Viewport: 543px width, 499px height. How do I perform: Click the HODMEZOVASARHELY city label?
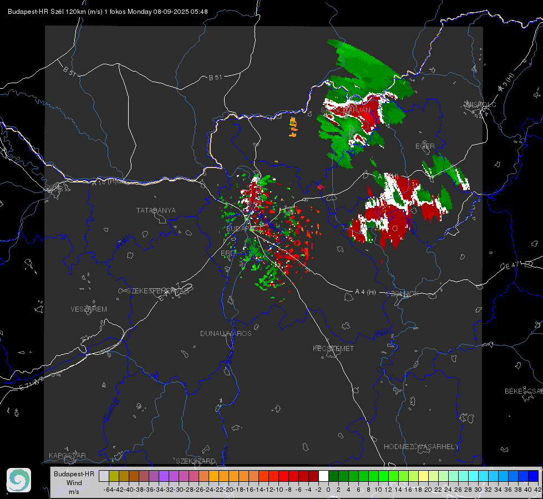(x=421, y=447)
